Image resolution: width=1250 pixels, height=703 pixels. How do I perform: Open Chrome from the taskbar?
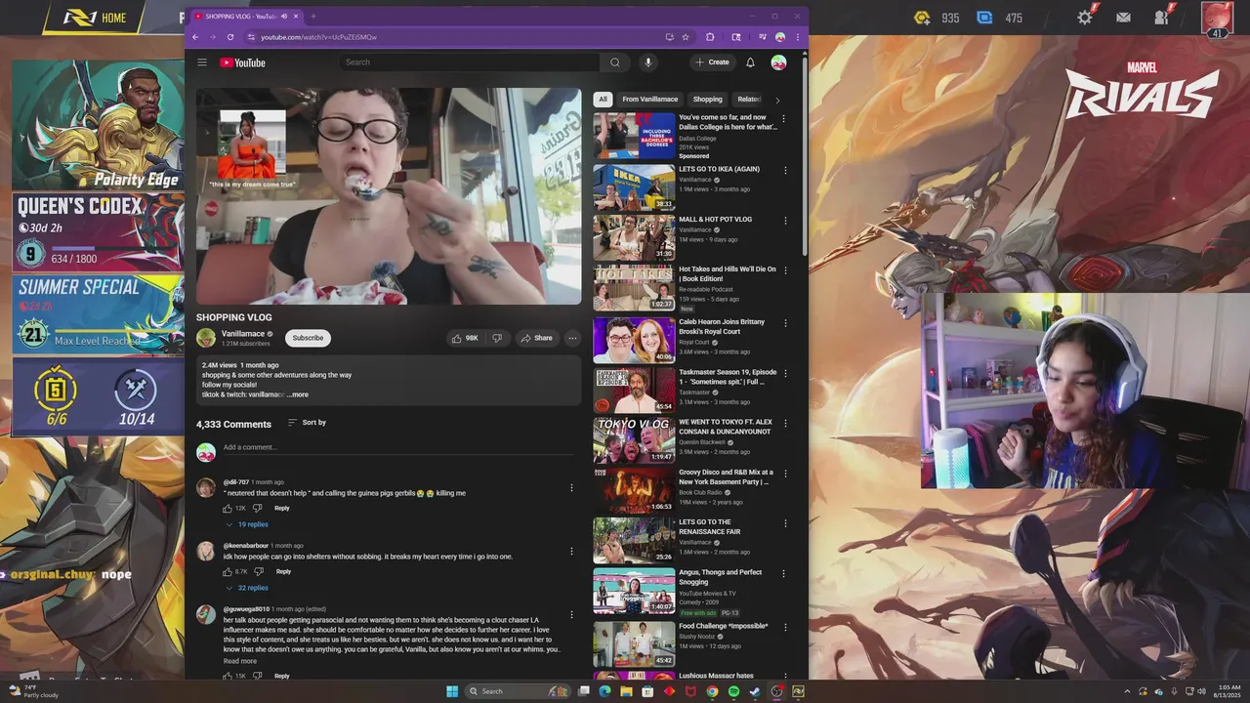coord(712,691)
